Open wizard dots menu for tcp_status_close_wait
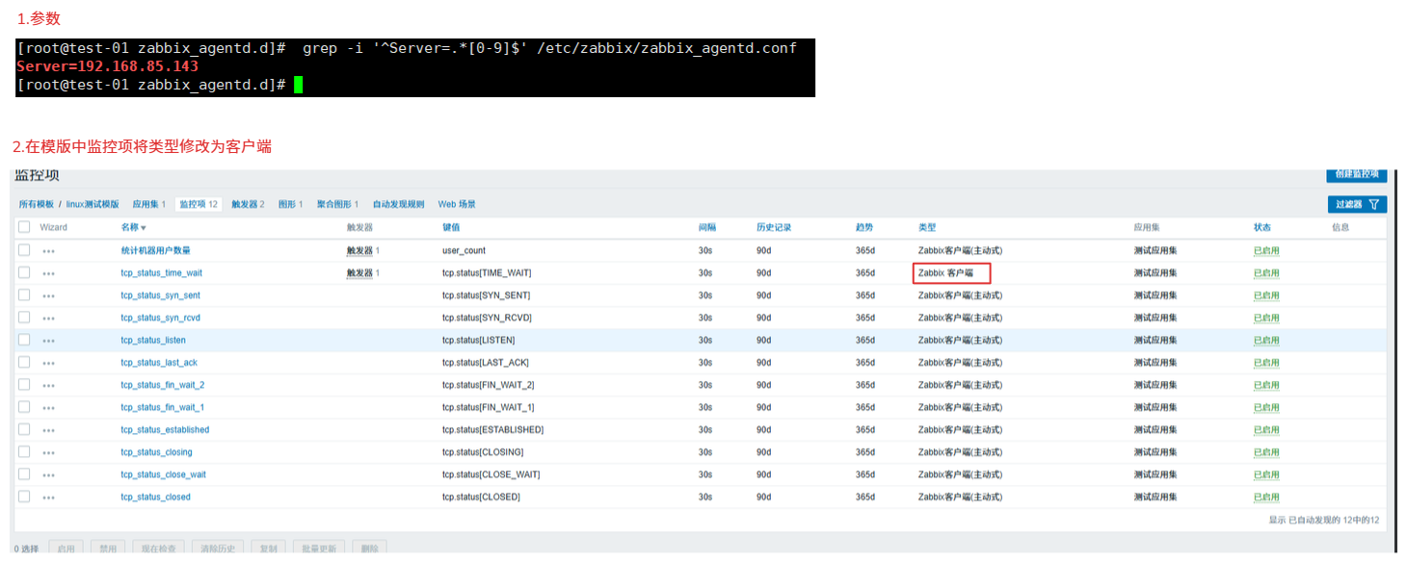 (48, 475)
